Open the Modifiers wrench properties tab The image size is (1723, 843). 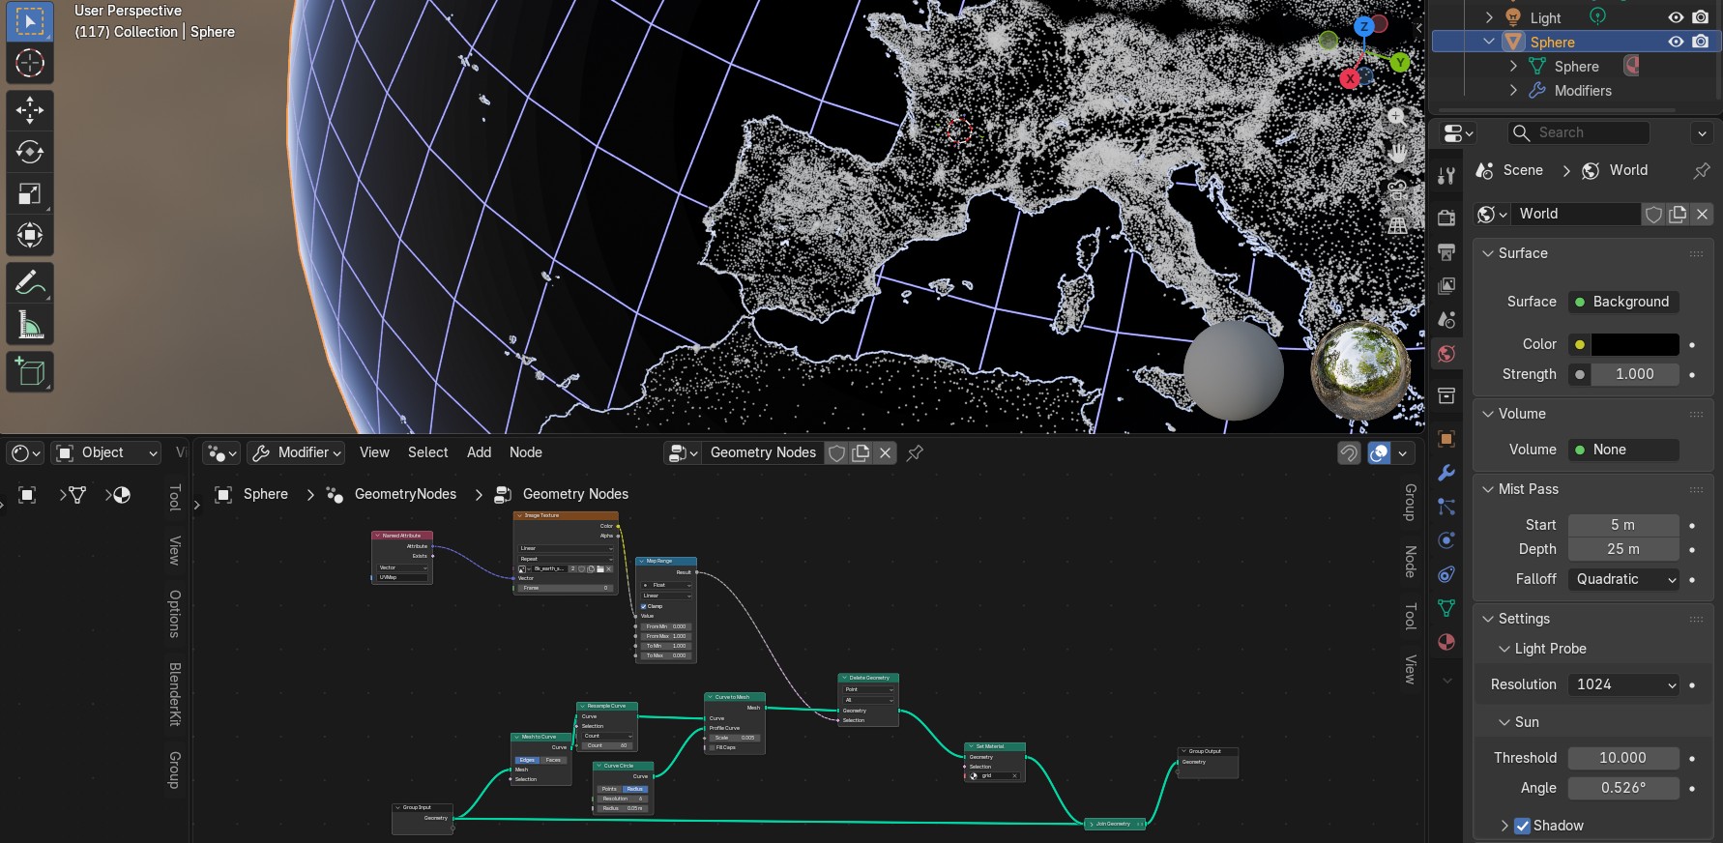pos(1446,473)
